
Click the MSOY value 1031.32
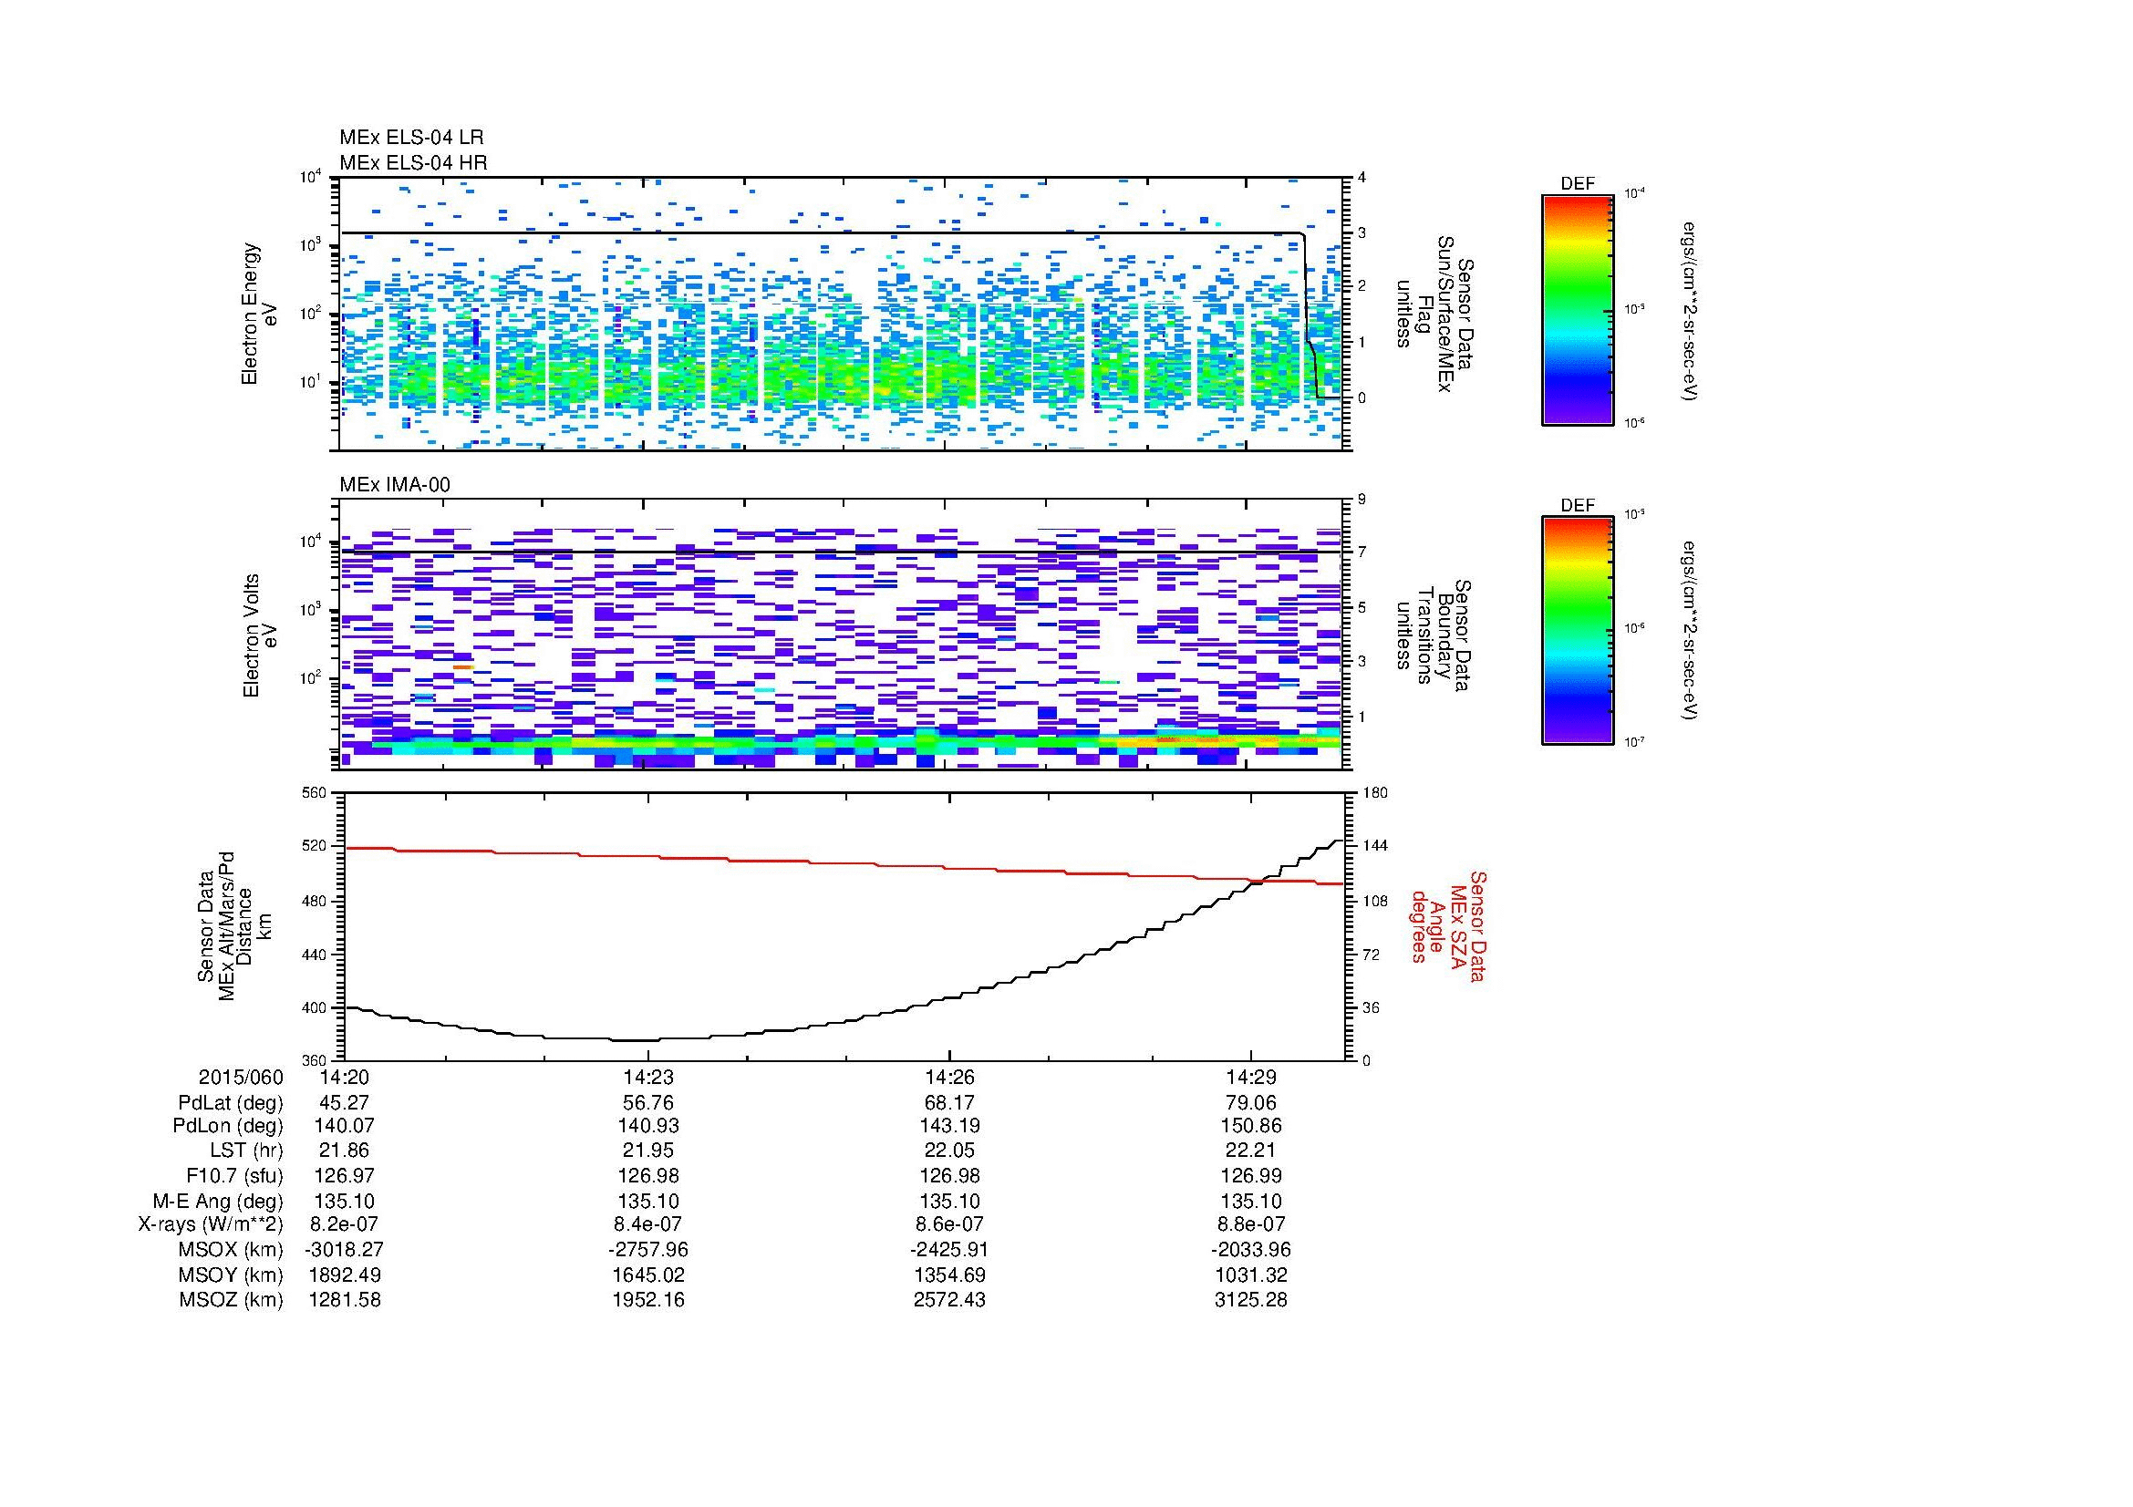click(x=1251, y=1275)
